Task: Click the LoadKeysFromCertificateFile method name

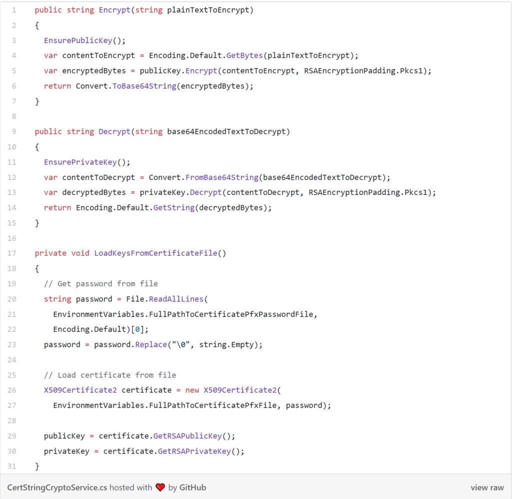Action: [x=155, y=253]
